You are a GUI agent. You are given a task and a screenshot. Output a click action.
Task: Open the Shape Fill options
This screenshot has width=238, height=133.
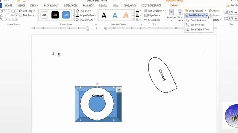coord(83,11)
